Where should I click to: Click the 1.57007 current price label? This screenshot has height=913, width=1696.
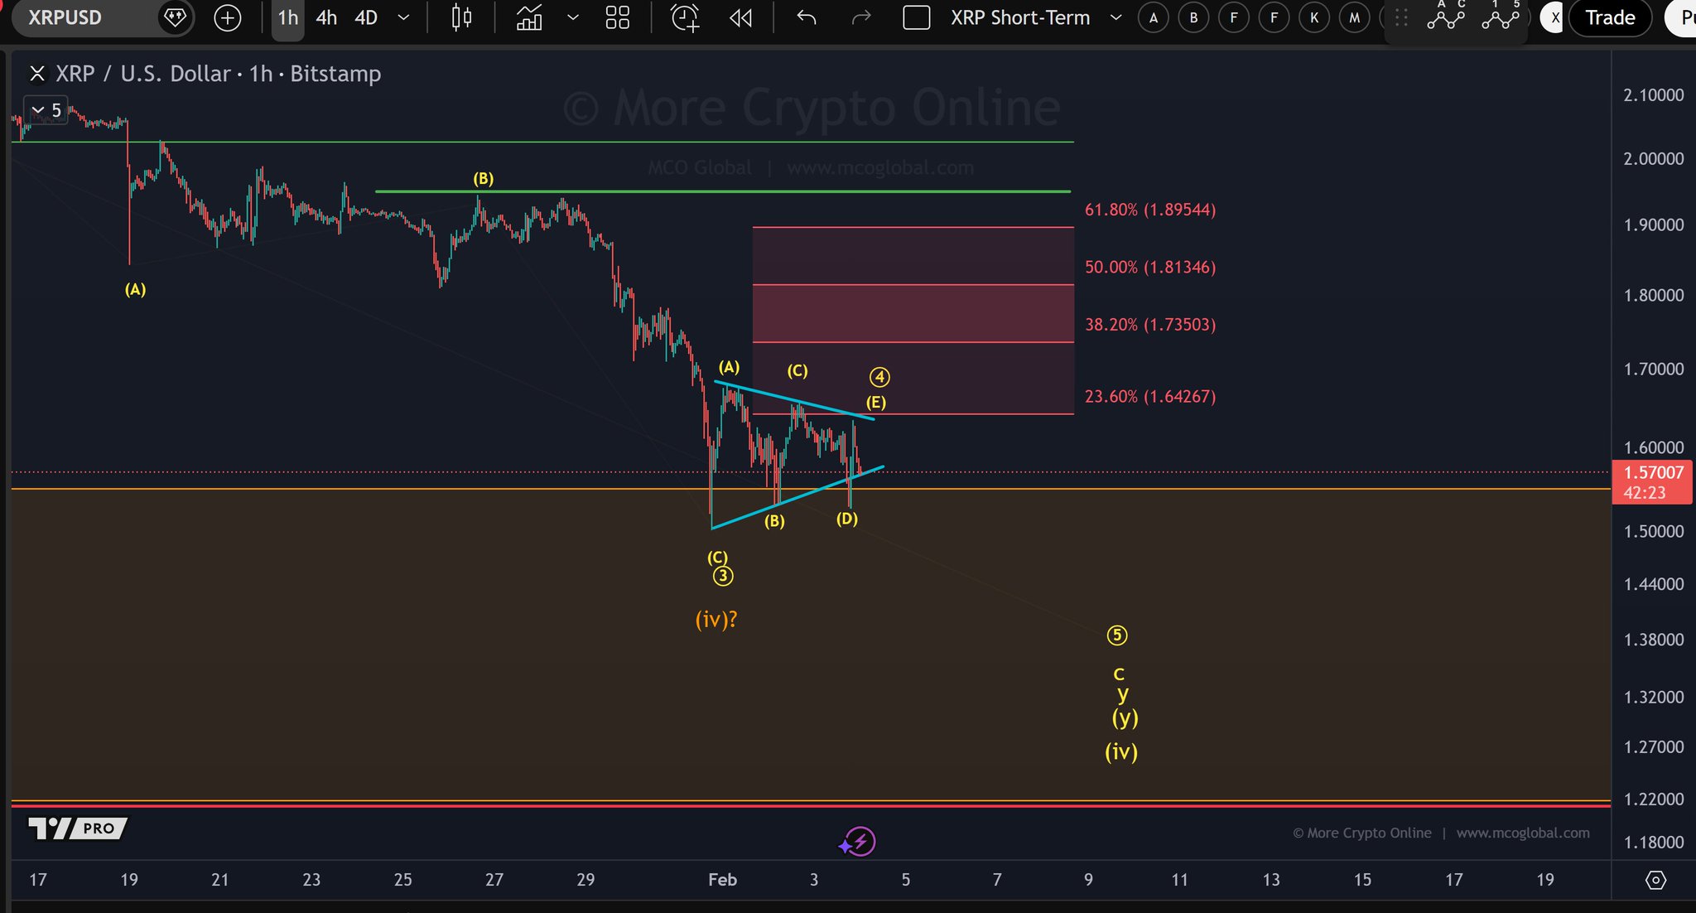(1653, 473)
